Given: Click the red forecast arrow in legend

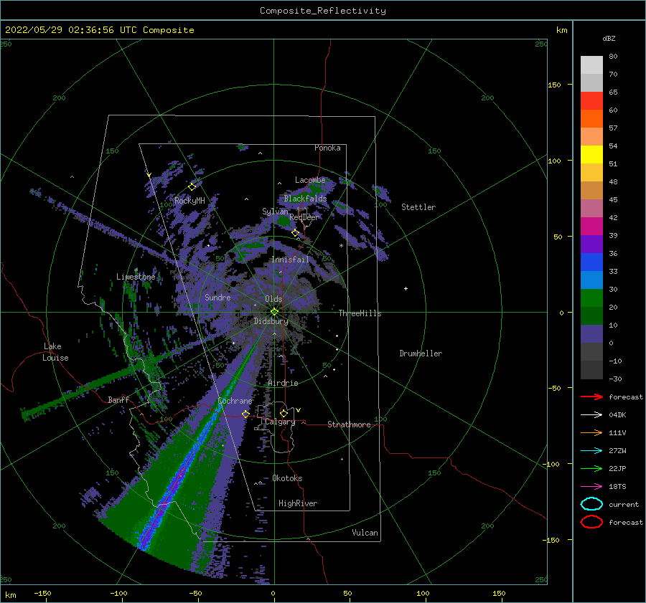Looking at the screenshot, I should pos(591,397).
